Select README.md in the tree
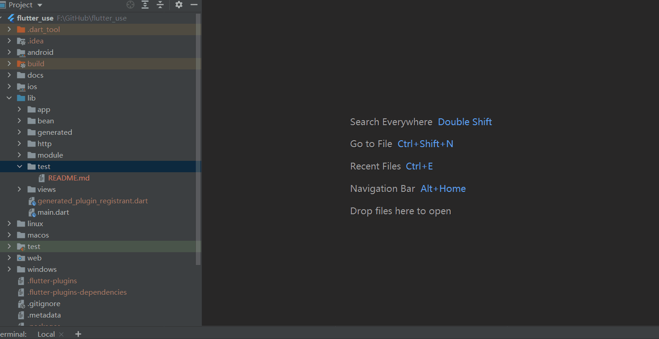This screenshot has width=659, height=339. coord(69,178)
